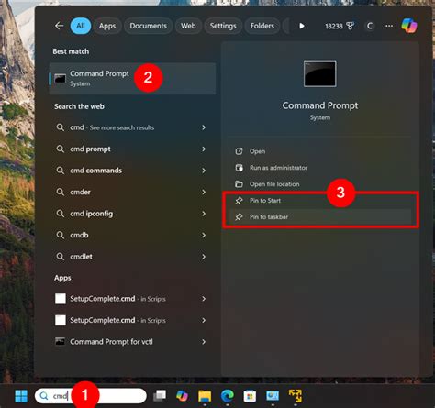Expand the 'cmdb' chevron
Screen dimensions: 435x408
coord(204,235)
